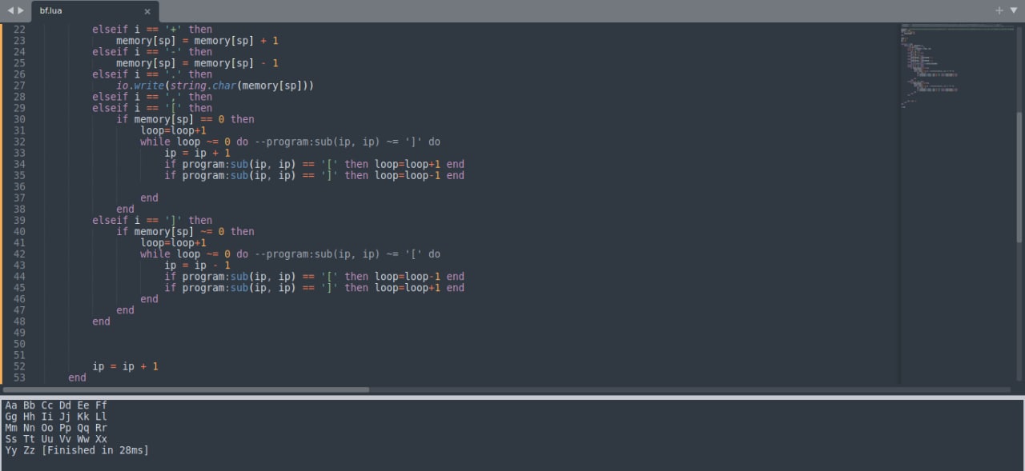The width and height of the screenshot is (1025, 471).
Task: Click line number 22 in the gutter
Action: pyautogui.click(x=19, y=29)
